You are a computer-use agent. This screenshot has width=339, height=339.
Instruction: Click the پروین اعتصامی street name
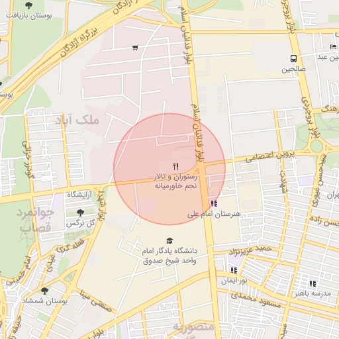tap(270, 156)
